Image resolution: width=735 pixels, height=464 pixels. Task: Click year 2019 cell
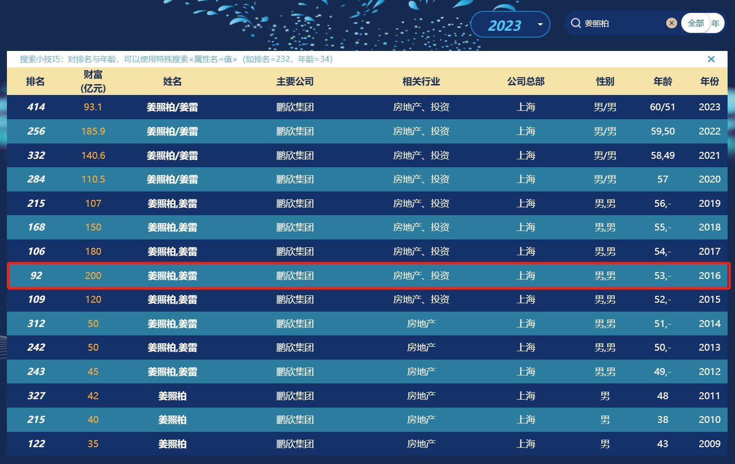(x=709, y=203)
